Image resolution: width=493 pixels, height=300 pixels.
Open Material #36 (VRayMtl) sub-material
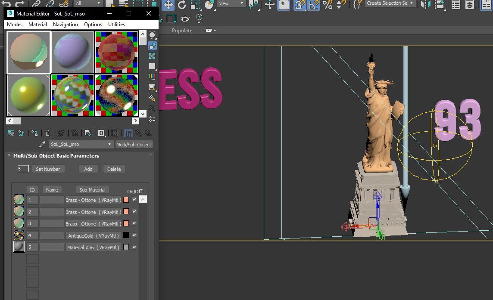point(94,247)
